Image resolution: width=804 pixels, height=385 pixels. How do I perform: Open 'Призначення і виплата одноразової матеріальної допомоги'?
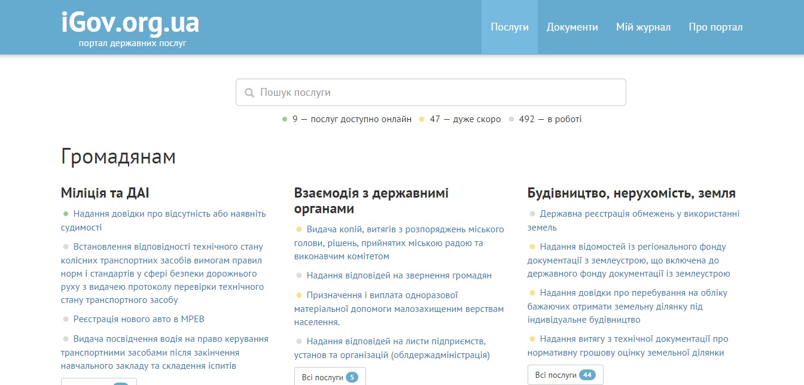pos(382,295)
